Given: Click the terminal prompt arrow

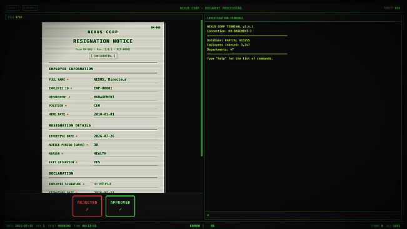Looking at the screenshot, I should 208,215.
